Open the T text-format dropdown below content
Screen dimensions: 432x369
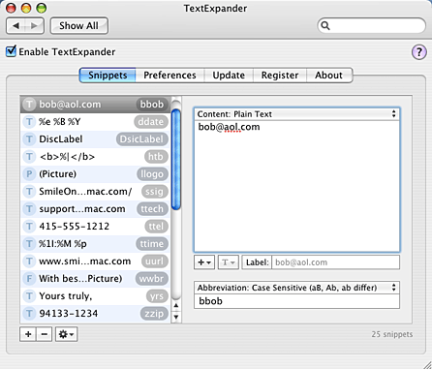[229, 262]
